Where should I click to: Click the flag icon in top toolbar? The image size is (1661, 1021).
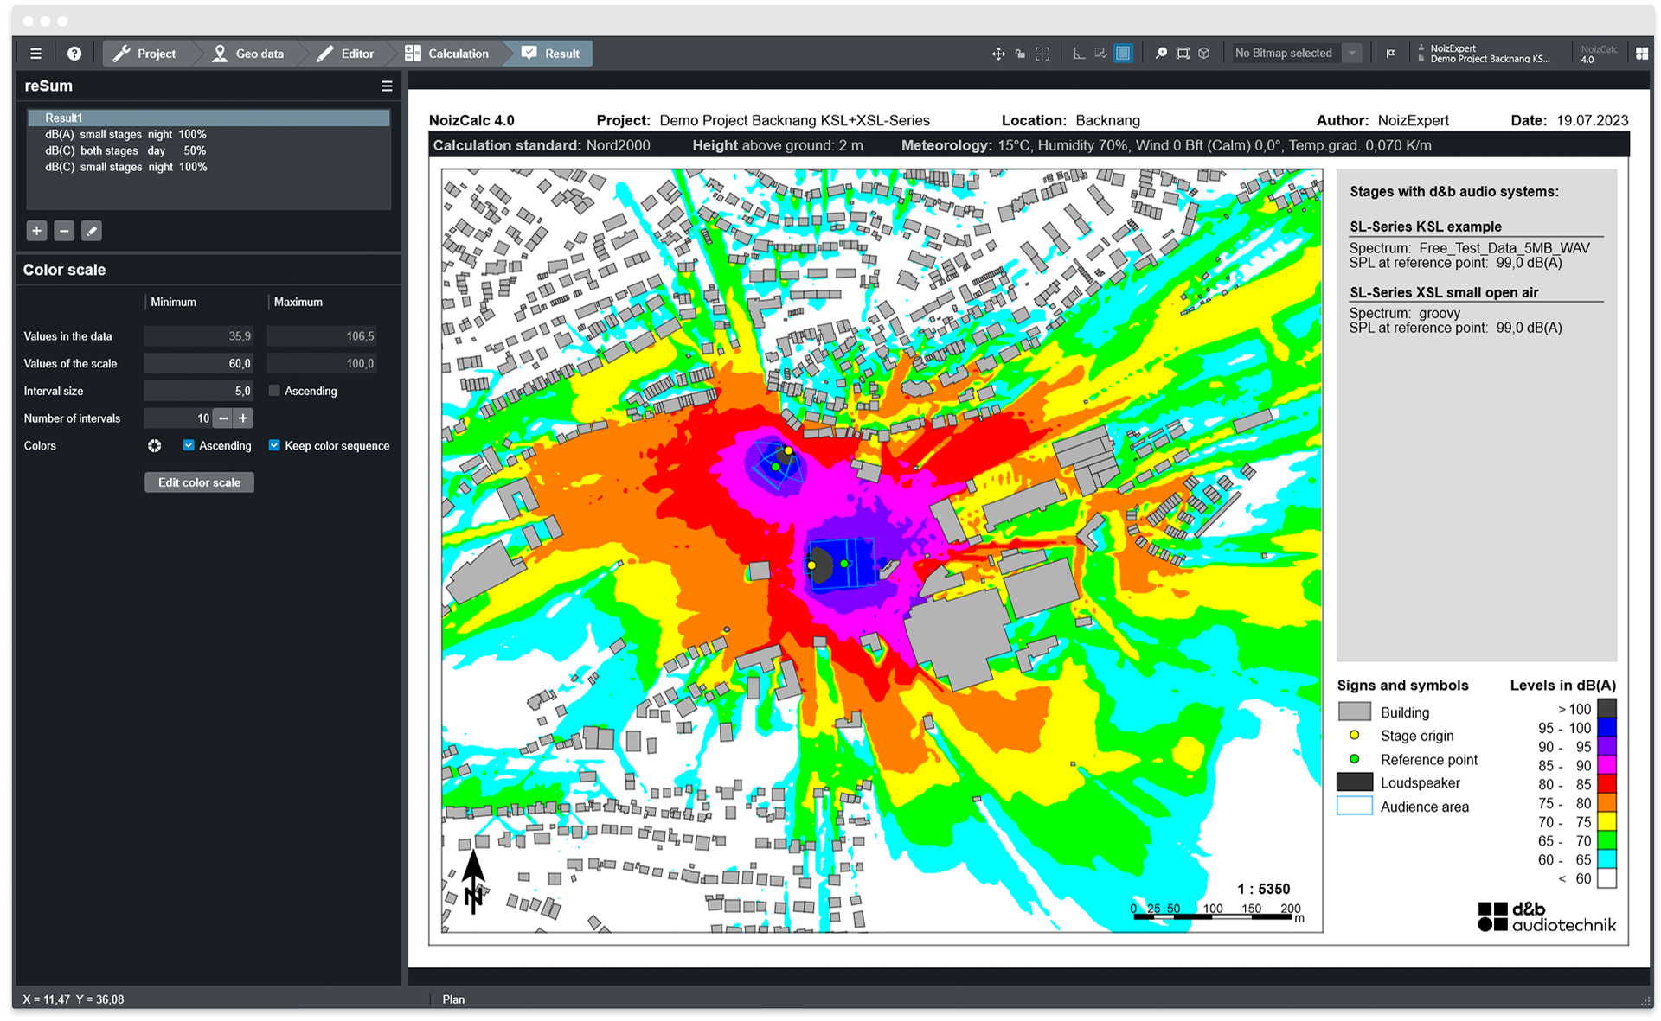[x=1390, y=54]
